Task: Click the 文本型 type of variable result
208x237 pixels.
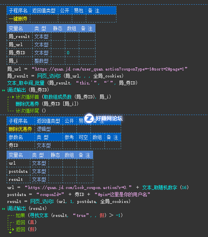Action: (39, 179)
